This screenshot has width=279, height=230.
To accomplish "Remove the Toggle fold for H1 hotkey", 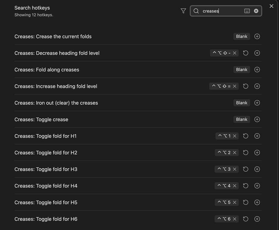I will click(235, 136).
